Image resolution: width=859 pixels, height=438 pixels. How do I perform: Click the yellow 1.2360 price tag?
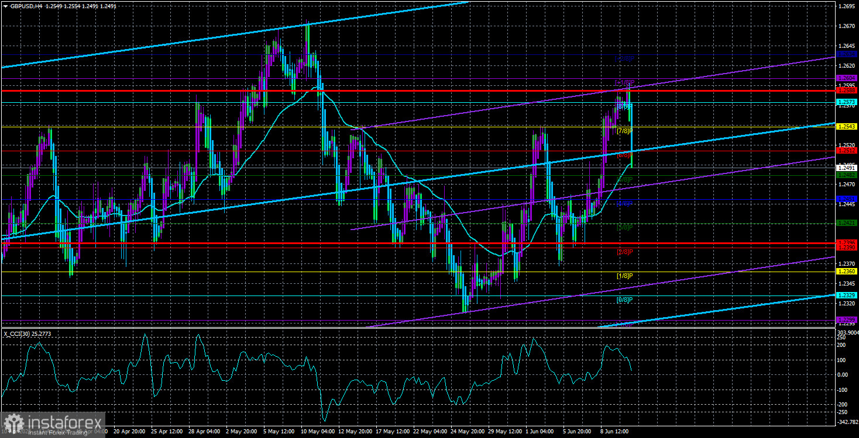(847, 272)
